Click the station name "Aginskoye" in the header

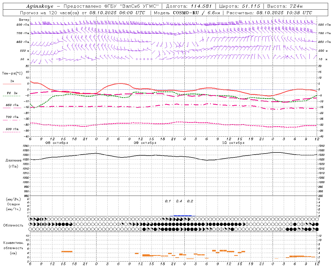click(x=40, y=6)
